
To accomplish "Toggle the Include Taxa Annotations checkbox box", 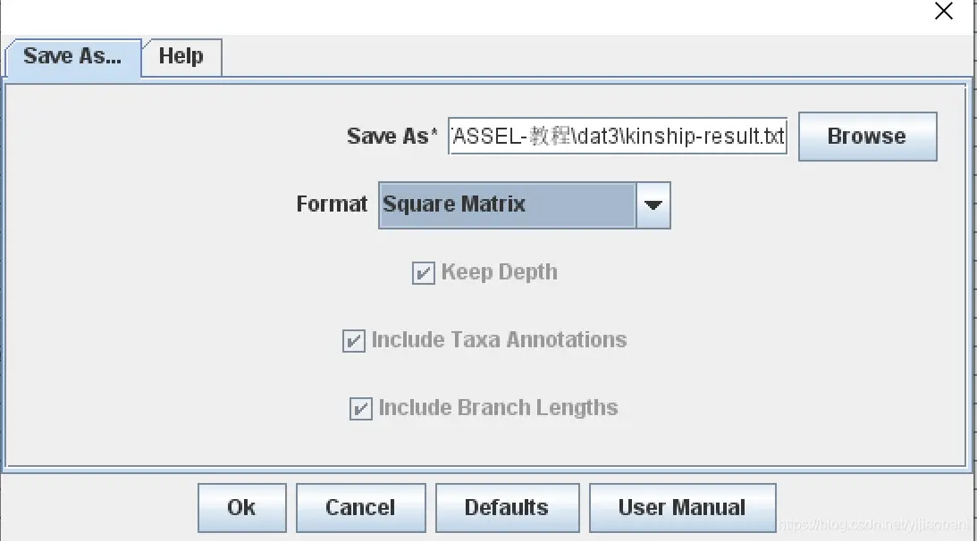I will (354, 341).
